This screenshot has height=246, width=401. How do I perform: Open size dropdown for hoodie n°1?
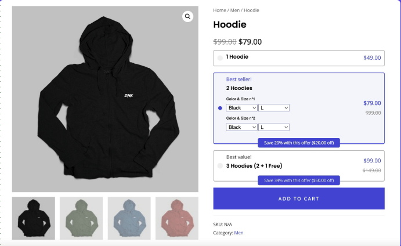[x=273, y=108]
